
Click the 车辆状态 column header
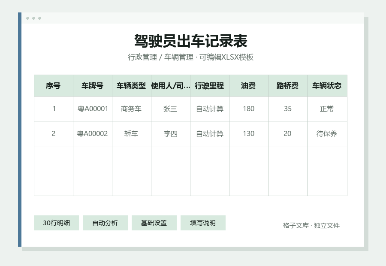pos(327,86)
